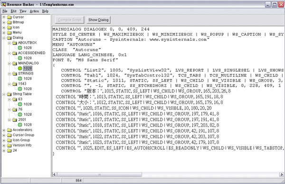Maximize the Resource Hacker window
Viewport: 285px width, 184px height.
coord(274,5)
